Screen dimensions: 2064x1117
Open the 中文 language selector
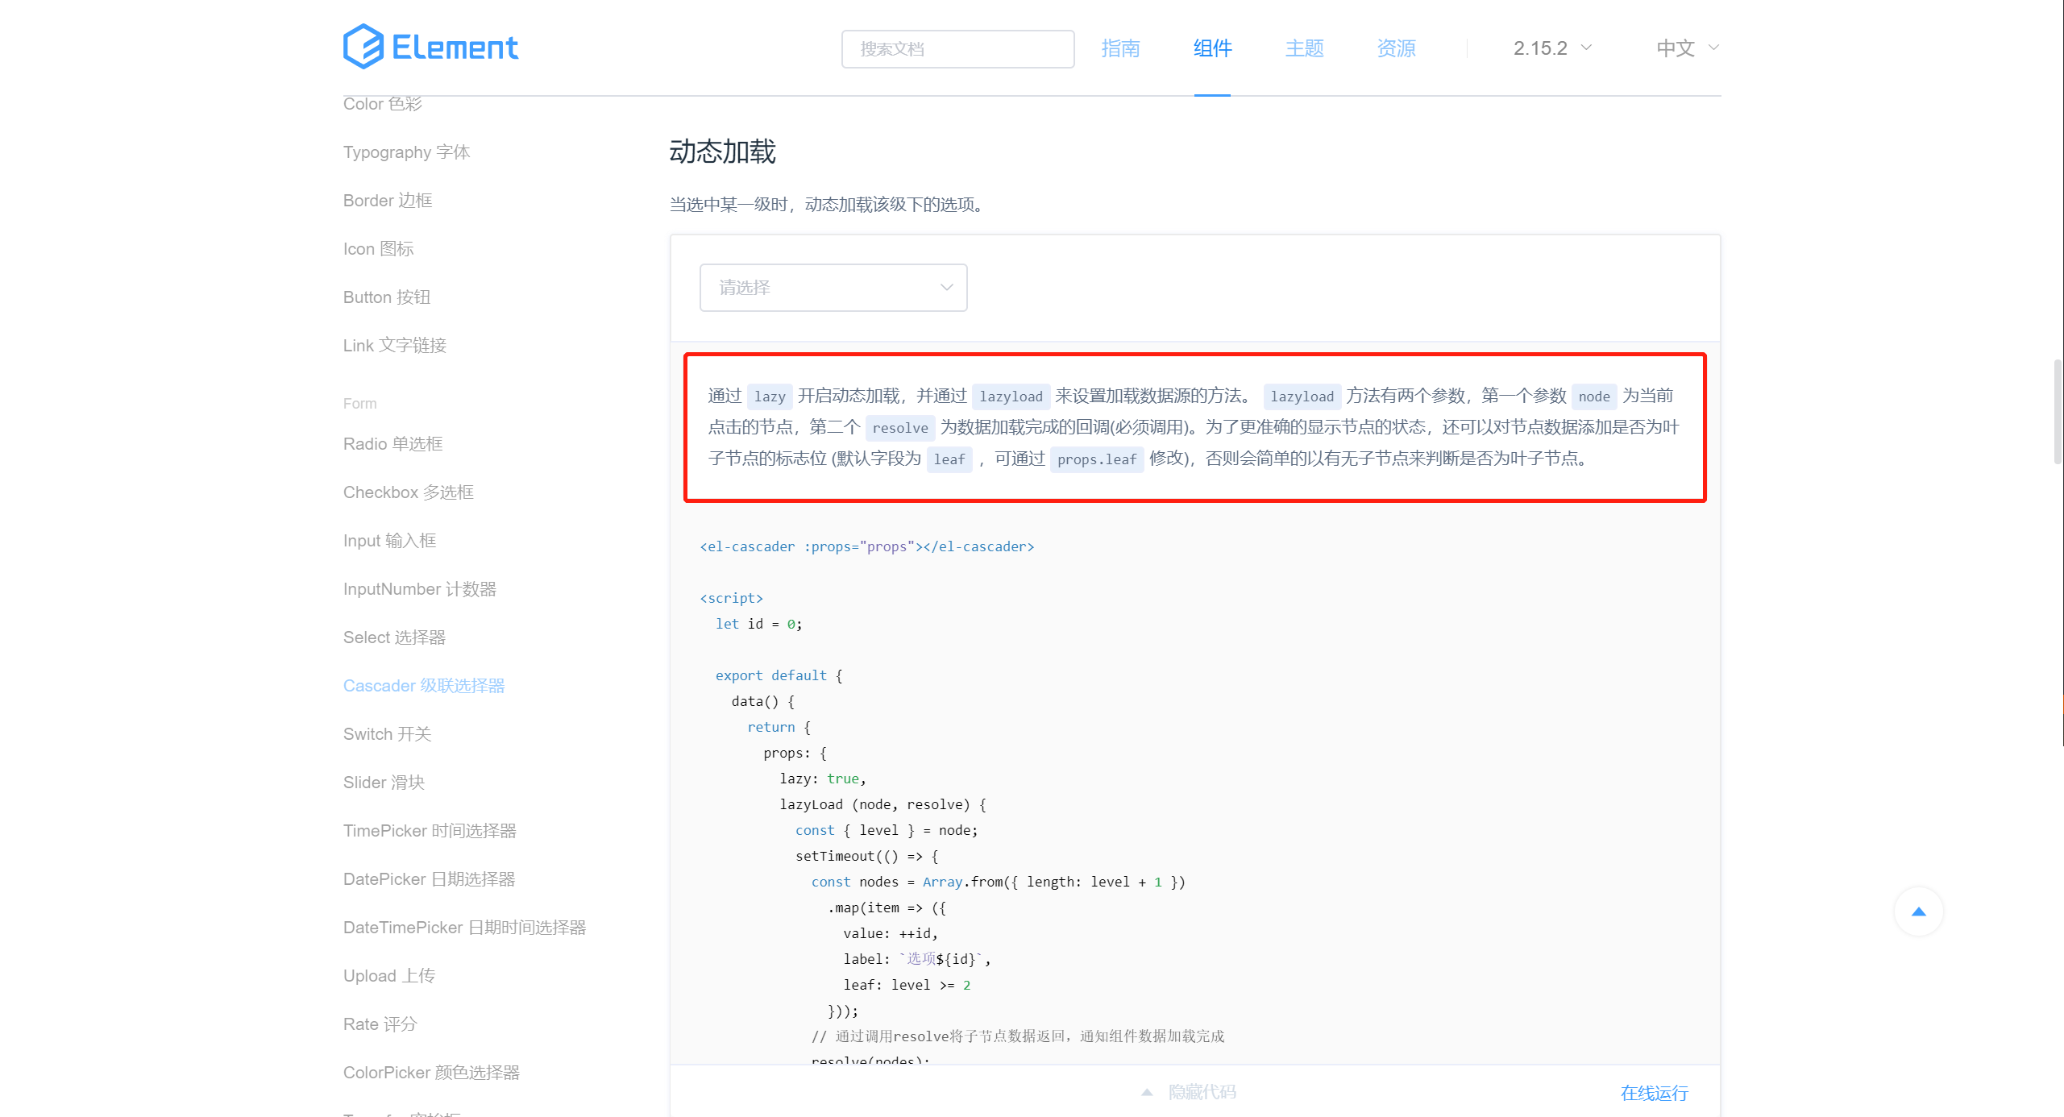pyautogui.click(x=1684, y=48)
